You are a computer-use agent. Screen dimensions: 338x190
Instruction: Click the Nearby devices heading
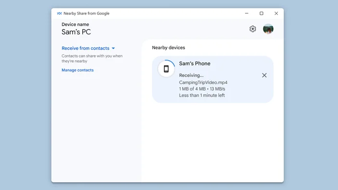click(169, 48)
